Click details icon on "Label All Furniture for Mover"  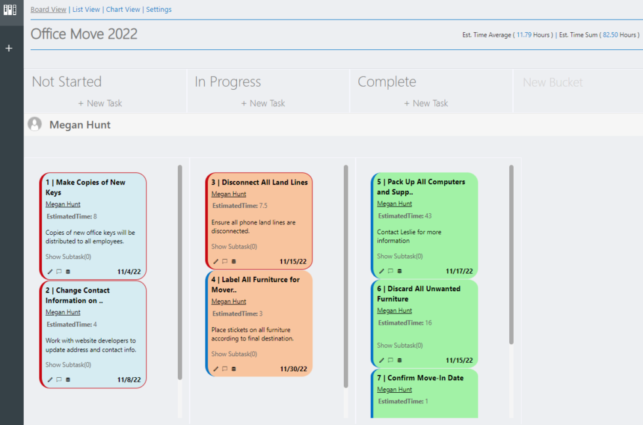(234, 368)
